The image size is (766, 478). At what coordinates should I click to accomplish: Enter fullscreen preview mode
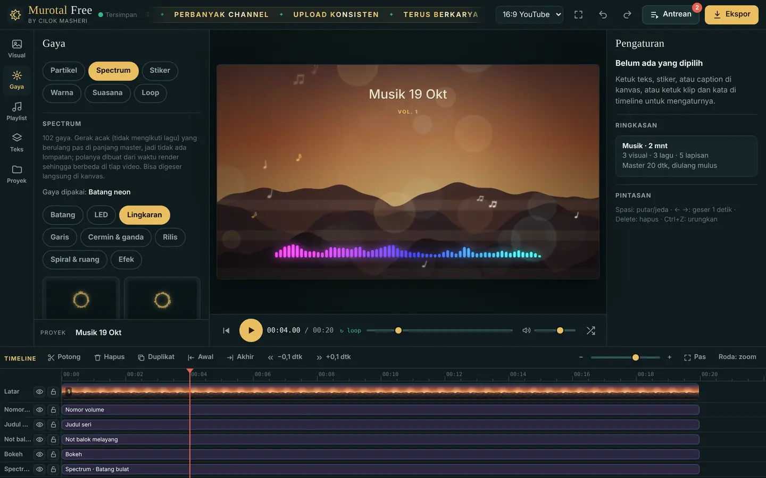point(578,15)
